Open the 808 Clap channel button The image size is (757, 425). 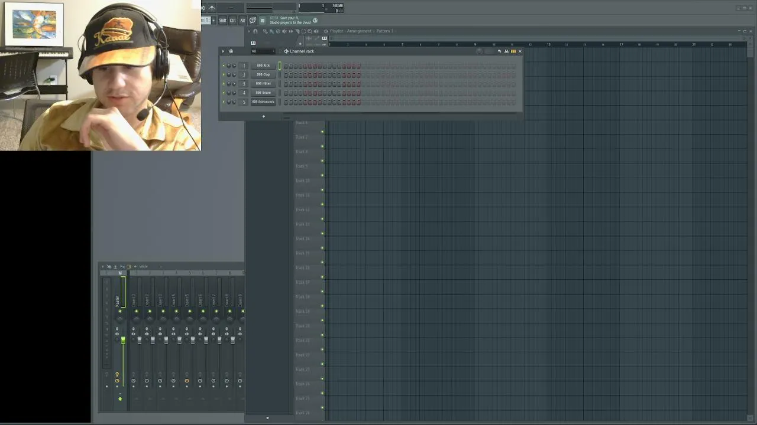[263, 74]
